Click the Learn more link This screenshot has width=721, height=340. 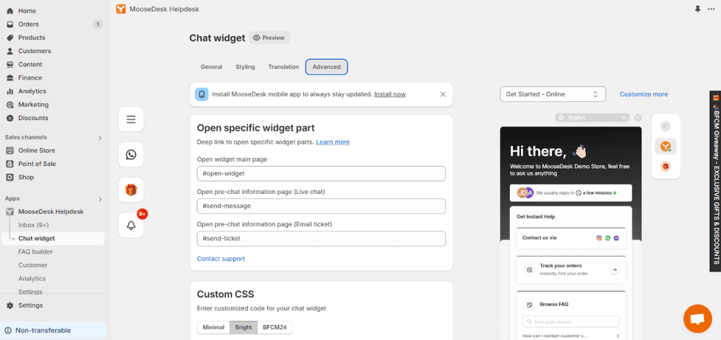coord(333,142)
